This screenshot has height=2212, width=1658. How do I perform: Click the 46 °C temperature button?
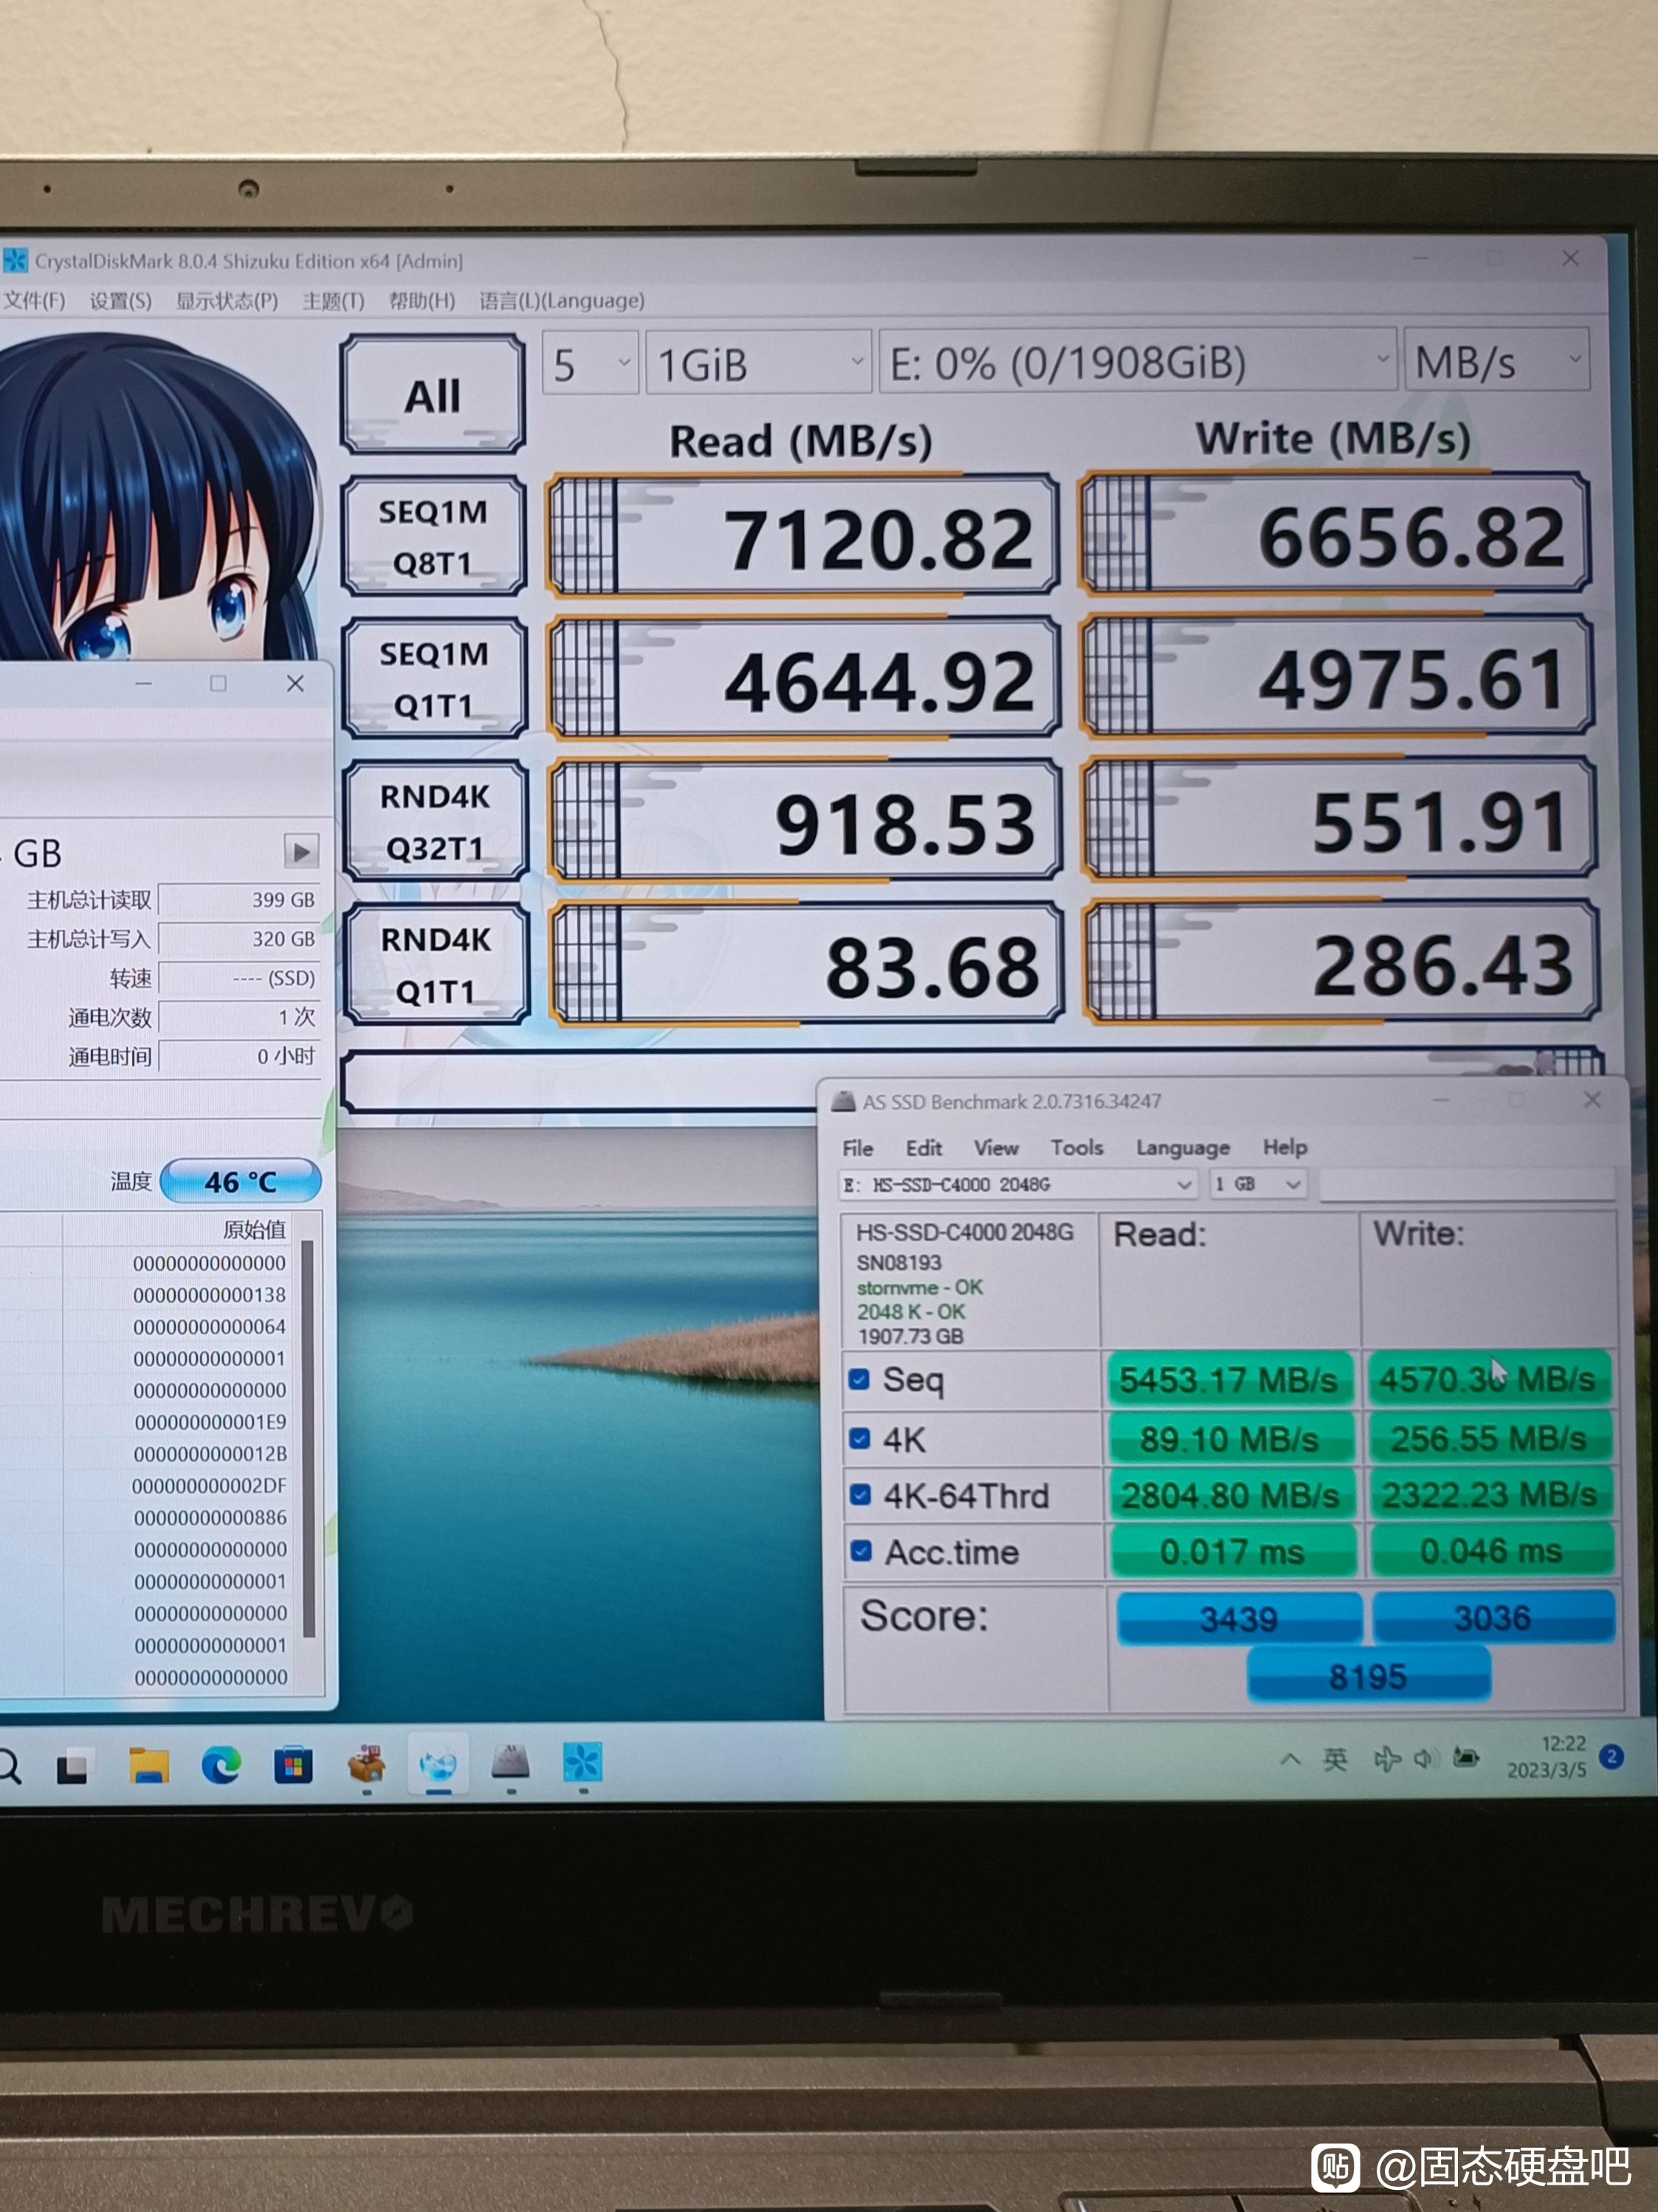point(240,1181)
